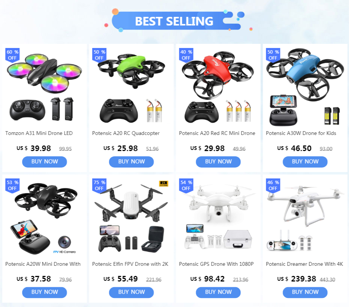Click the 53% OFF badge on A20W drone
349x307 pixels.
click(12, 185)
